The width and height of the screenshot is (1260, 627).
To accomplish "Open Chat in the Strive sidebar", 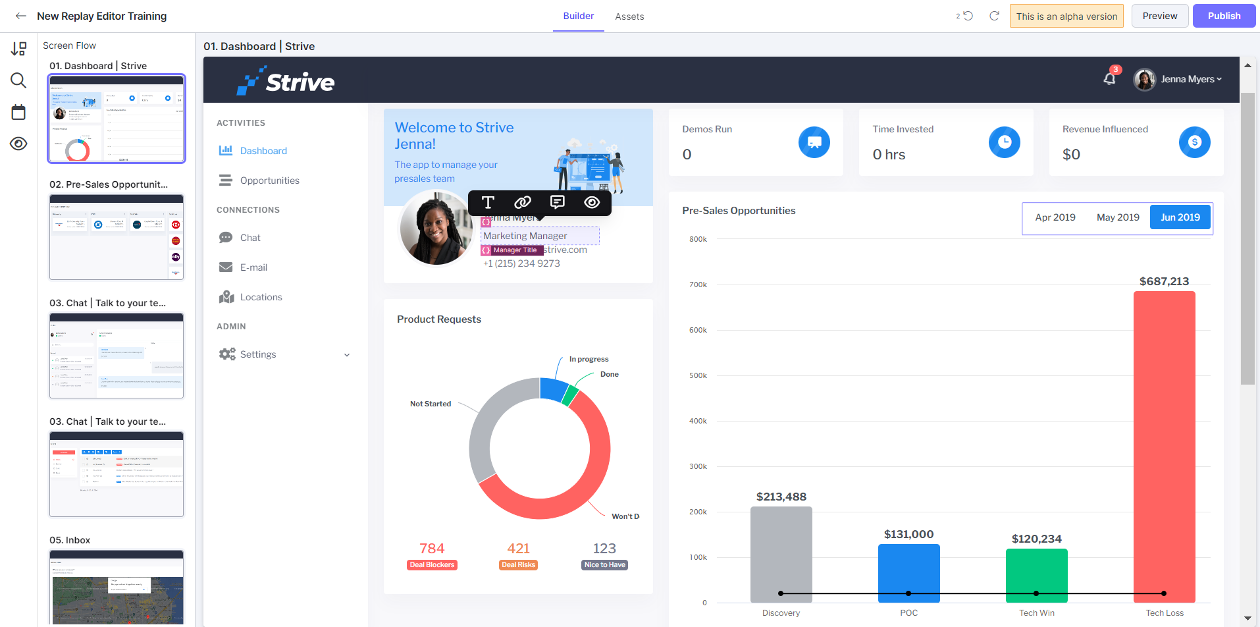I will point(250,238).
